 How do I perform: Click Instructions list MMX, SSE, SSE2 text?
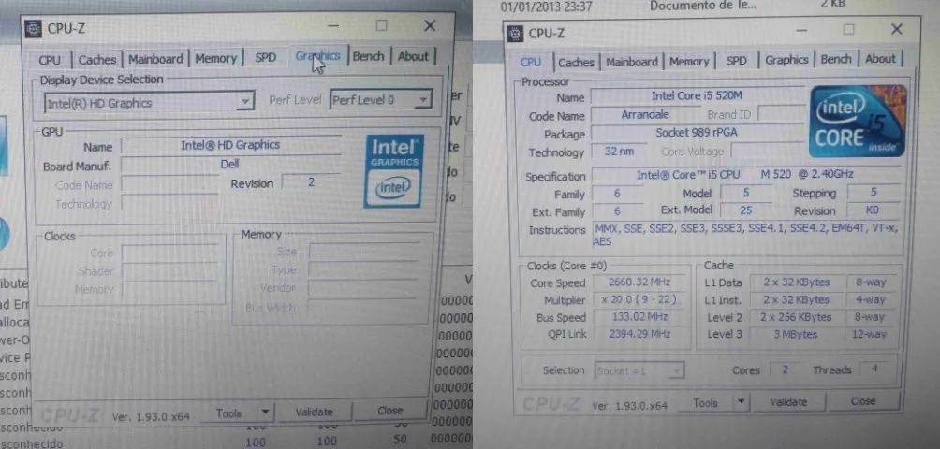point(746,235)
